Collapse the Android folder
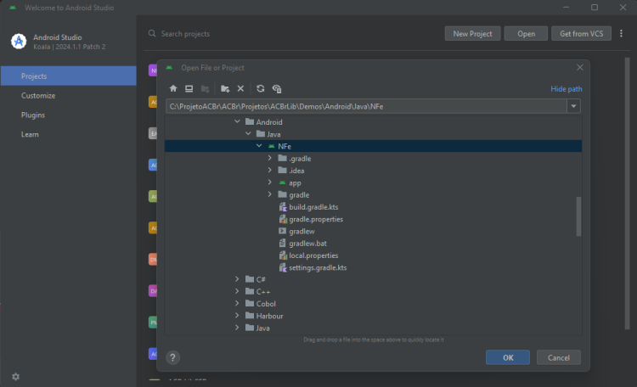 pos(237,121)
